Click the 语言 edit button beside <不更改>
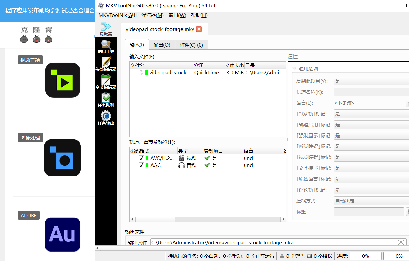The height and width of the screenshot is (261, 409). (x=407, y=103)
